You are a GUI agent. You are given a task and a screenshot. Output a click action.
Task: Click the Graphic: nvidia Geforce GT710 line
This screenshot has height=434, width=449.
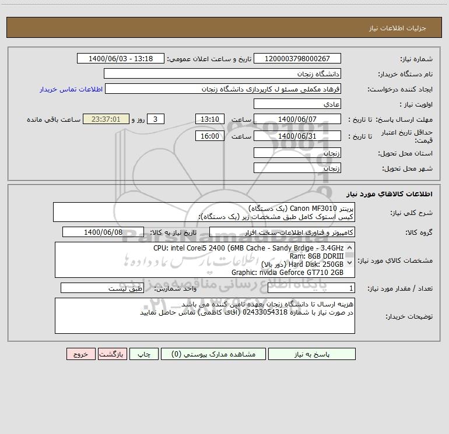click(x=287, y=273)
